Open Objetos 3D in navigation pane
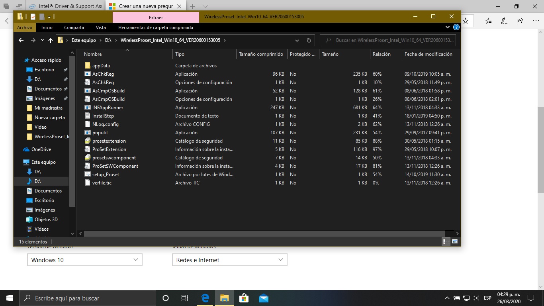The width and height of the screenshot is (544, 306). tap(46, 220)
